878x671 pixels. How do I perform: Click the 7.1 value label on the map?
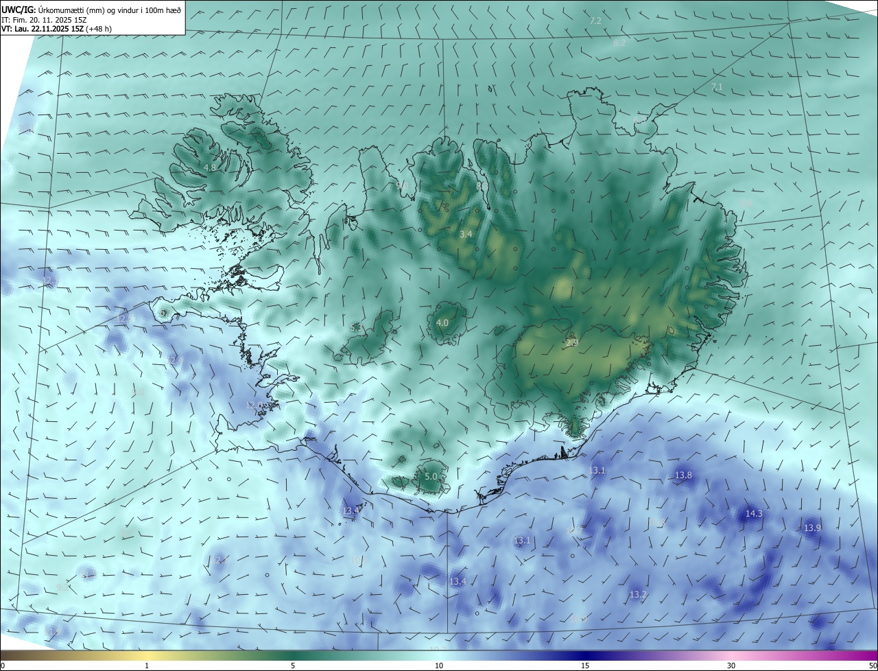(717, 87)
